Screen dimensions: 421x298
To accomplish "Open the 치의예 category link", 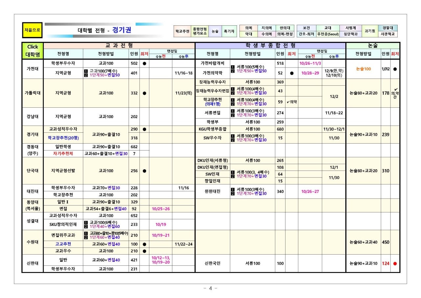I will pyautogui.click(x=266, y=28).
